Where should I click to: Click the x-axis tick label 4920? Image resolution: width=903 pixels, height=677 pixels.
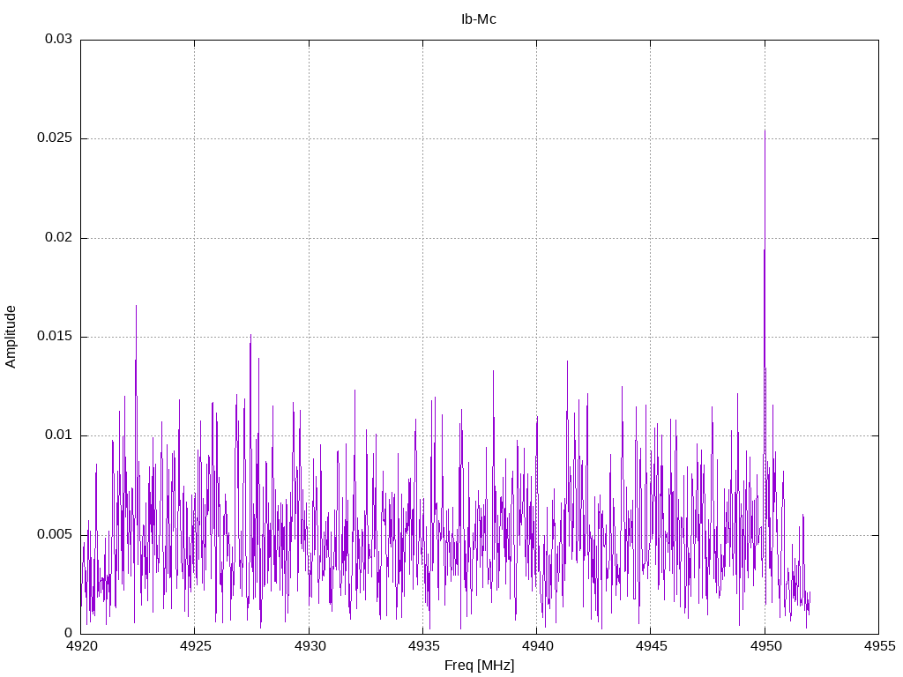[80, 646]
